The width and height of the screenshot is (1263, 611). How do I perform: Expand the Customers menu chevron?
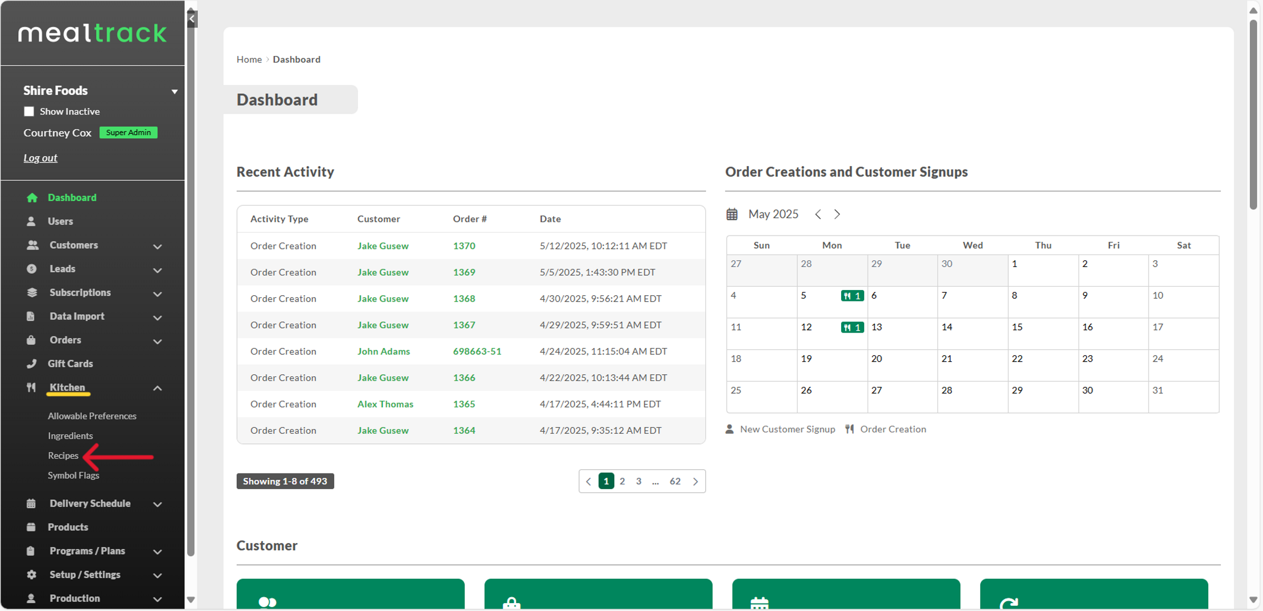[157, 246]
